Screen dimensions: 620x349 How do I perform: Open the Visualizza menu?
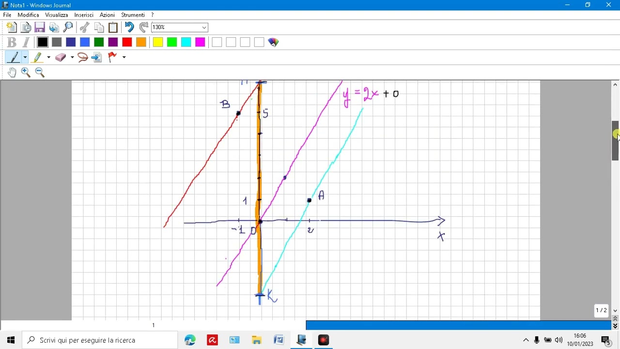click(x=57, y=15)
